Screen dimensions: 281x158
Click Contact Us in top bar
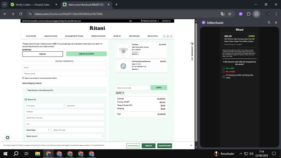pos(166,21)
